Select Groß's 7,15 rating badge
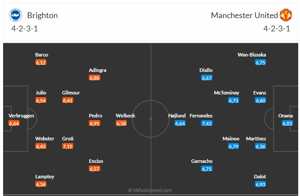Viewport: 300px width, 196px height. (x=68, y=146)
